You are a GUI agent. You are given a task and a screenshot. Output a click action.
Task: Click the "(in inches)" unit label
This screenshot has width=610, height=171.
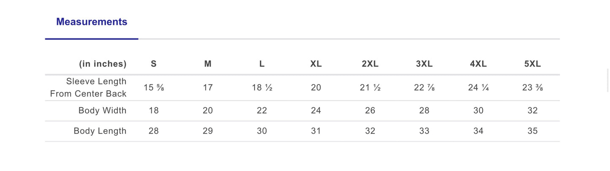coord(103,64)
